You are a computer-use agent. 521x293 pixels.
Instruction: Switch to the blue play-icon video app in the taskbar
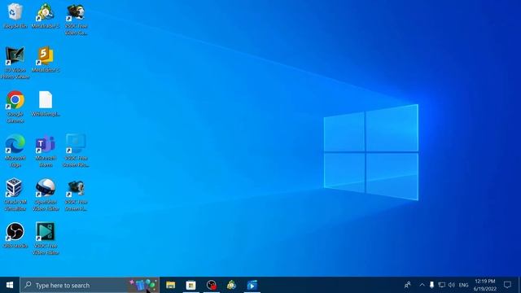click(x=252, y=285)
